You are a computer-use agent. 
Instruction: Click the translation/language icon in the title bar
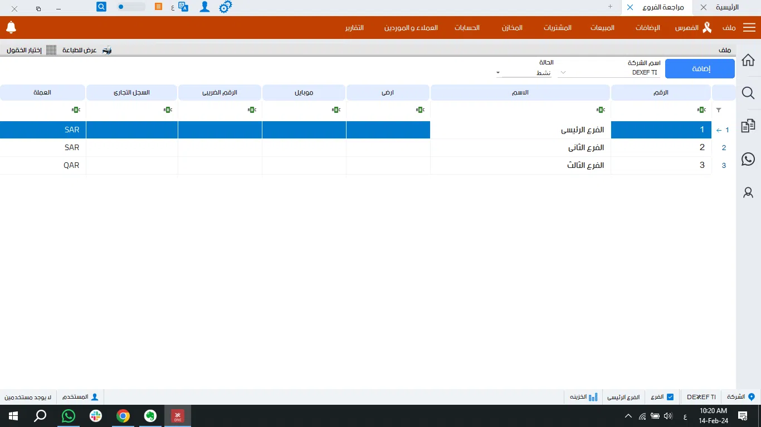click(184, 7)
